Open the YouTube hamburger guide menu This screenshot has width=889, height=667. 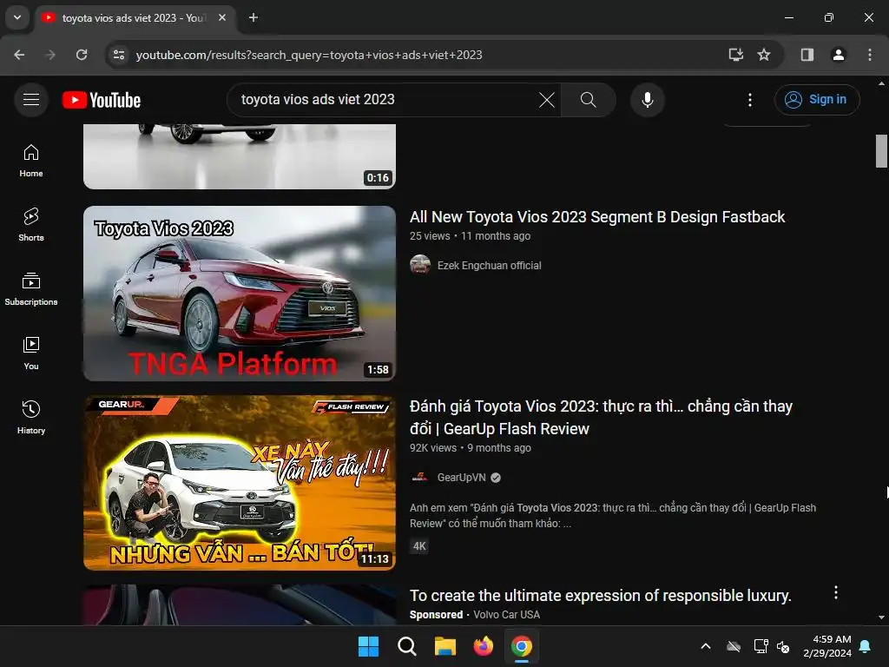(31, 100)
